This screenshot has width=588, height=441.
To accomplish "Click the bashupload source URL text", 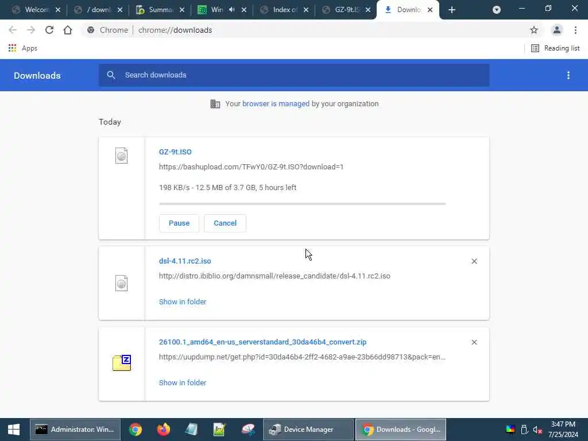I will pyautogui.click(x=252, y=167).
